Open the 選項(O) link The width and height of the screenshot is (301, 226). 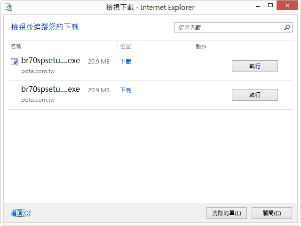coord(21,213)
